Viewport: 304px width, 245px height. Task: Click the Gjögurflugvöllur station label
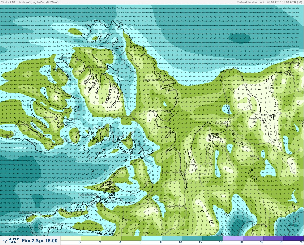click(x=152, y=80)
